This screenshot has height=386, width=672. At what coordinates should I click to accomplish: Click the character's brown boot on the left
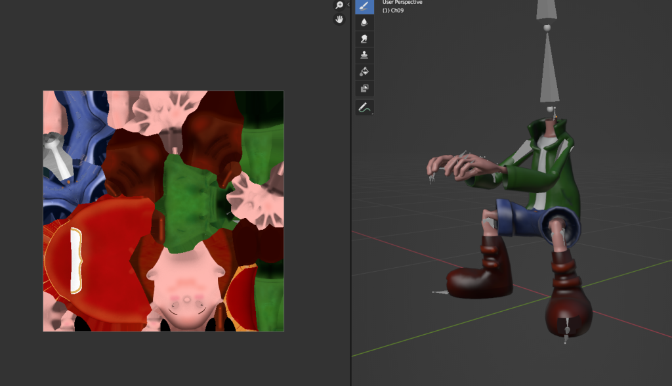click(478, 279)
